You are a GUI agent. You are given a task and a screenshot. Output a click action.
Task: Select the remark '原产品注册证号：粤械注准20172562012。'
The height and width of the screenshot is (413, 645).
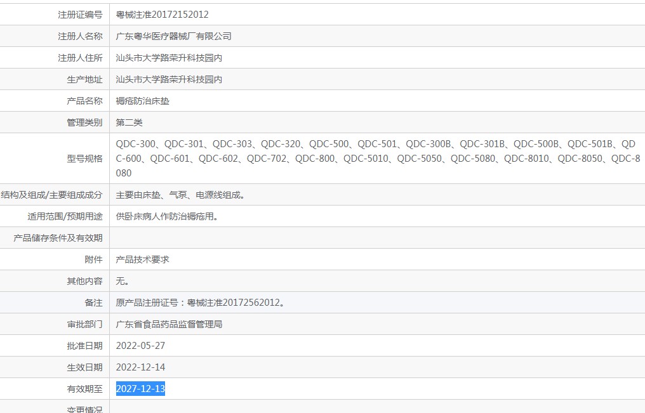[200, 303]
